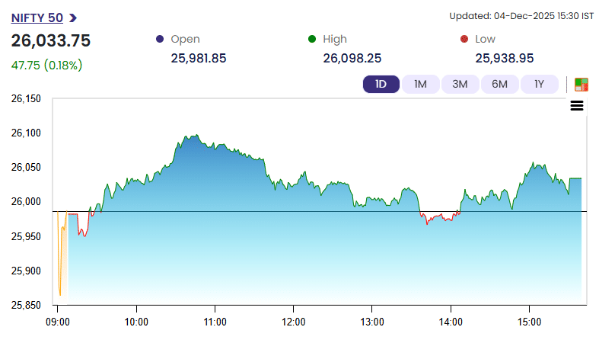Click the blue Open indicator dot
The width and height of the screenshot is (599, 343).
[x=159, y=39]
